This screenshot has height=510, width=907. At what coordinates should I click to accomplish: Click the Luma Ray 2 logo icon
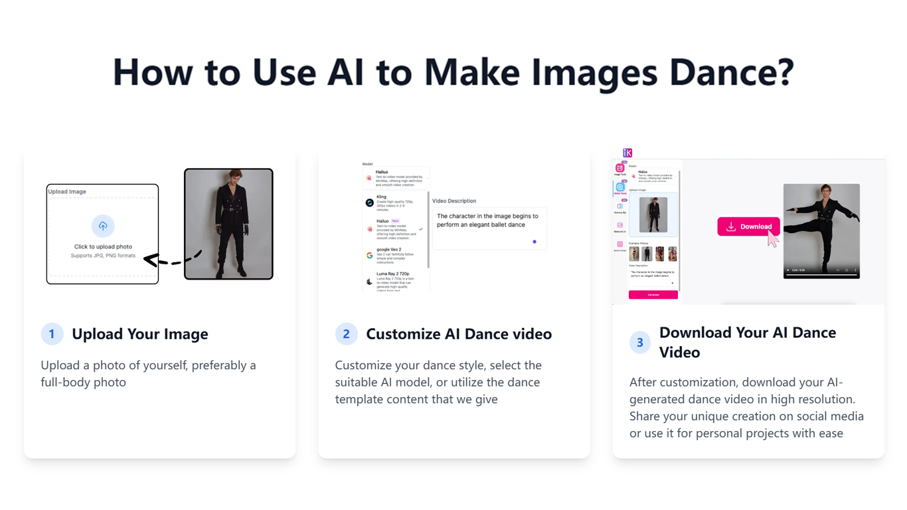click(x=370, y=281)
